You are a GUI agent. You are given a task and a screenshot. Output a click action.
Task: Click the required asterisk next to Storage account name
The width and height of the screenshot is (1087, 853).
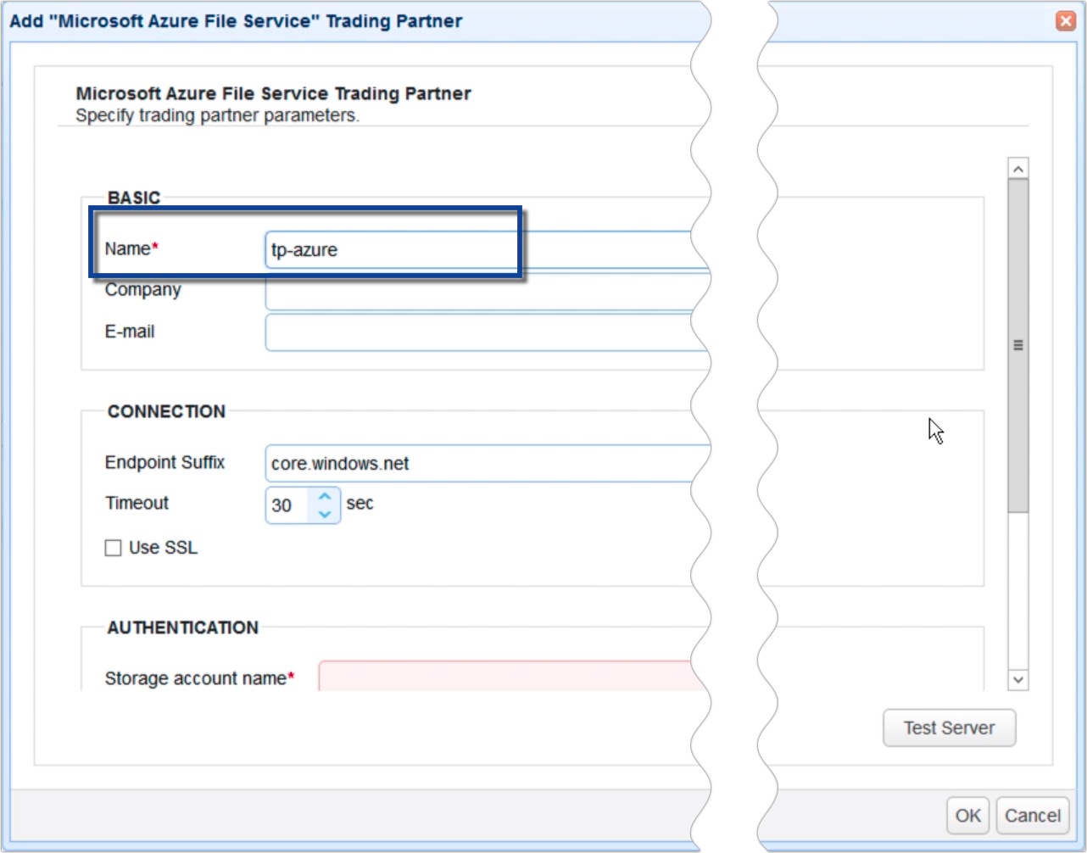[x=291, y=674]
